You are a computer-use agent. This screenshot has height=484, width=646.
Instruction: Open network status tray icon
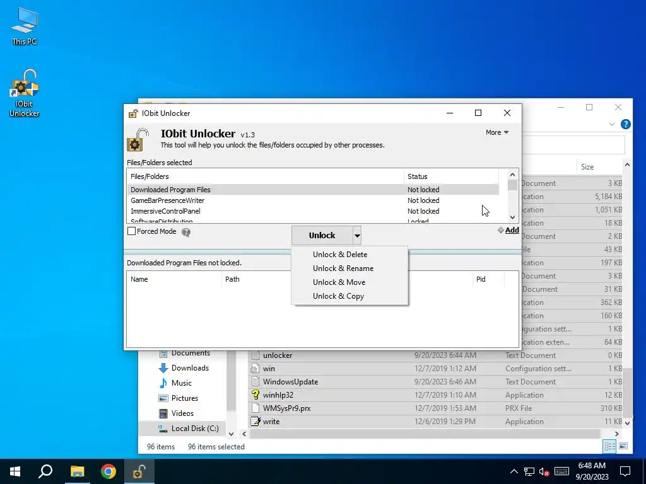[529, 471]
